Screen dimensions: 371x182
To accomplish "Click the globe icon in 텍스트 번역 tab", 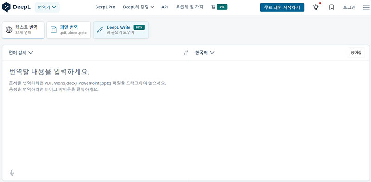I will (9, 30).
